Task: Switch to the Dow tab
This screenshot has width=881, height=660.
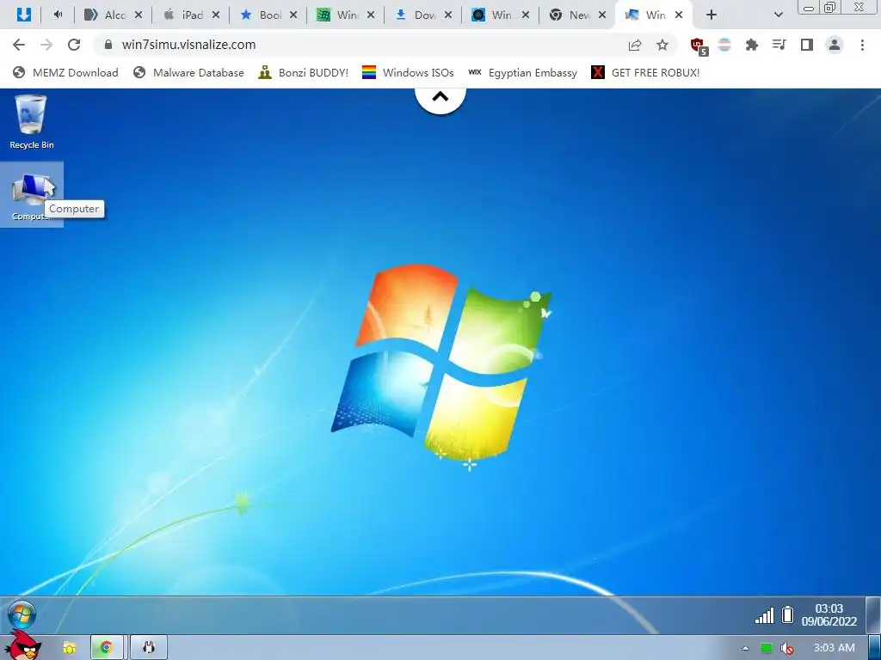Action: [416, 15]
